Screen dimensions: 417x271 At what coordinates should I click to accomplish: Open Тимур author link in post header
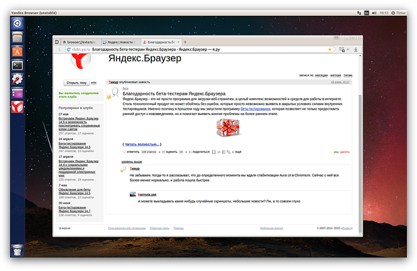pyautogui.click(x=113, y=82)
